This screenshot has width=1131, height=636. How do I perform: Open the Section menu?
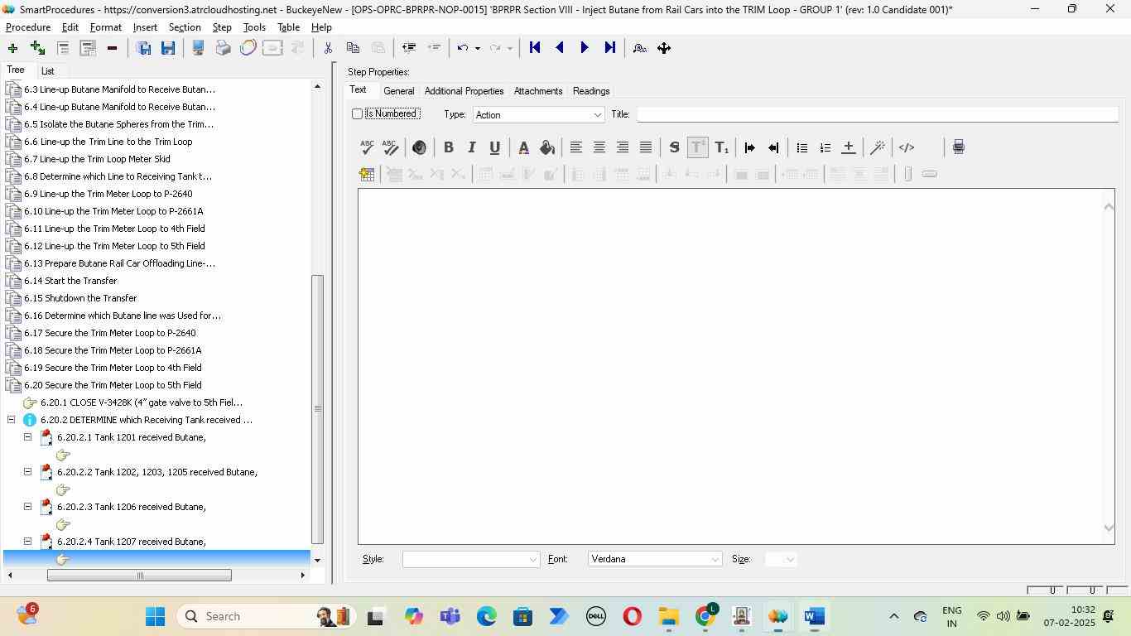click(185, 27)
